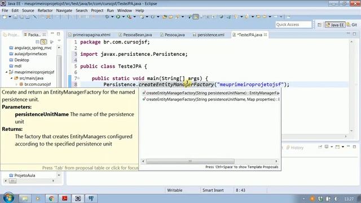Screen dimensions: 361x203
Task: Toggle Mark Occurrences highlighted toolbar icon
Action: coord(196,17)
